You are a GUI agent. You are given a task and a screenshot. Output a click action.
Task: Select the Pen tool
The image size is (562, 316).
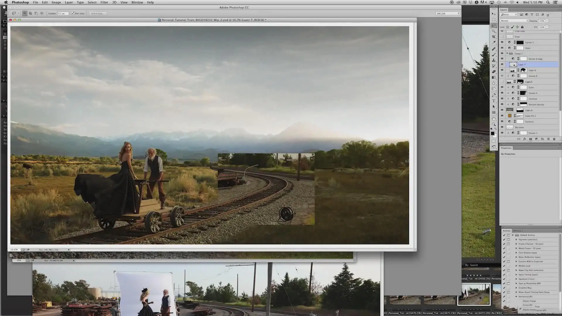[x=494, y=95]
